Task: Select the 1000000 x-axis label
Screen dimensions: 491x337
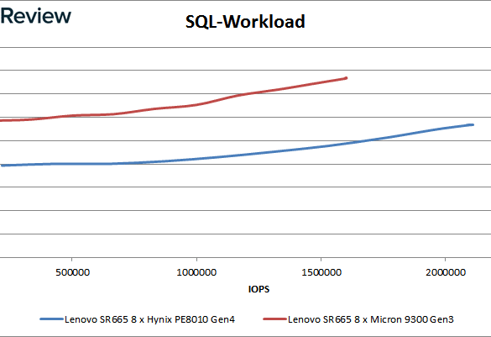Action: click(196, 272)
